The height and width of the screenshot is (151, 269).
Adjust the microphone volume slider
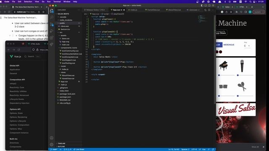[x=245, y=75]
